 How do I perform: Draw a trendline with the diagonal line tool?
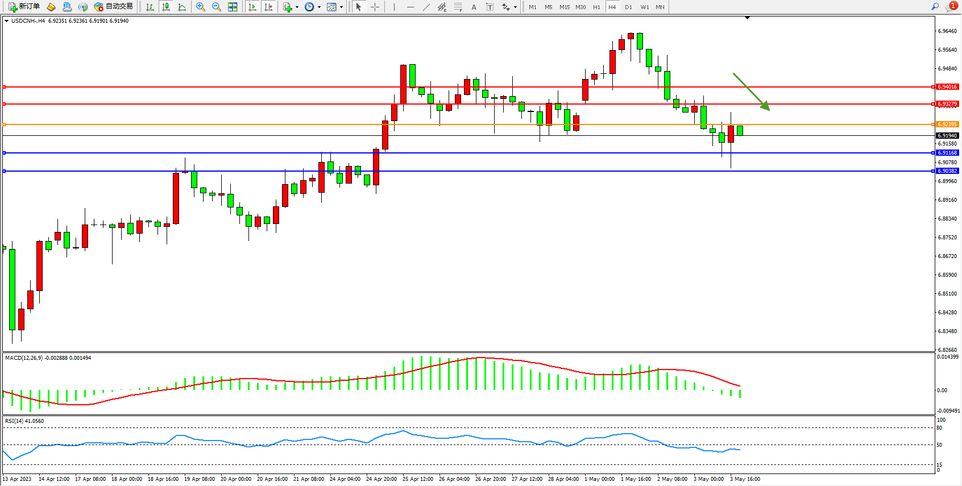tap(426, 7)
